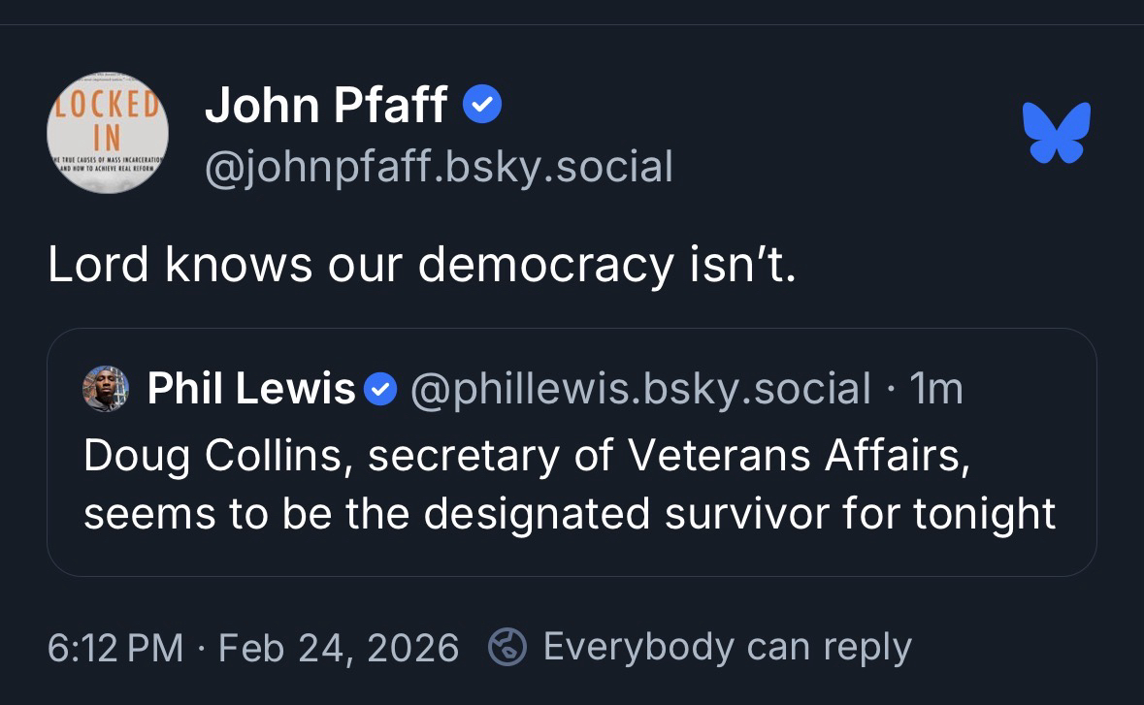Click John Pfaff's Locked In profile avatar
The height and width of the screenshot is (705, 1144).
click(108, 133)
